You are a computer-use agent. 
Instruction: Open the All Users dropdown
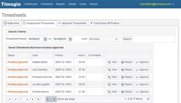point(103,39)
